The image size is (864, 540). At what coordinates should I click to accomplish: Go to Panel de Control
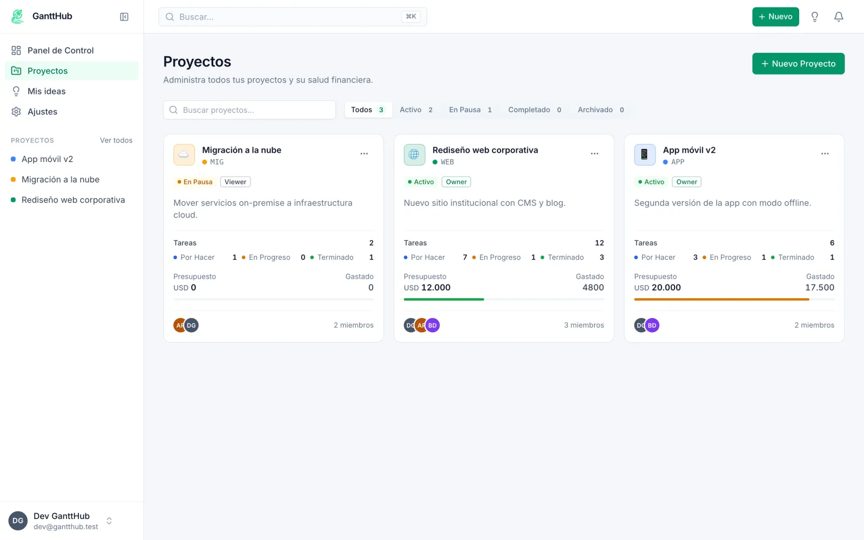(72, 50)
